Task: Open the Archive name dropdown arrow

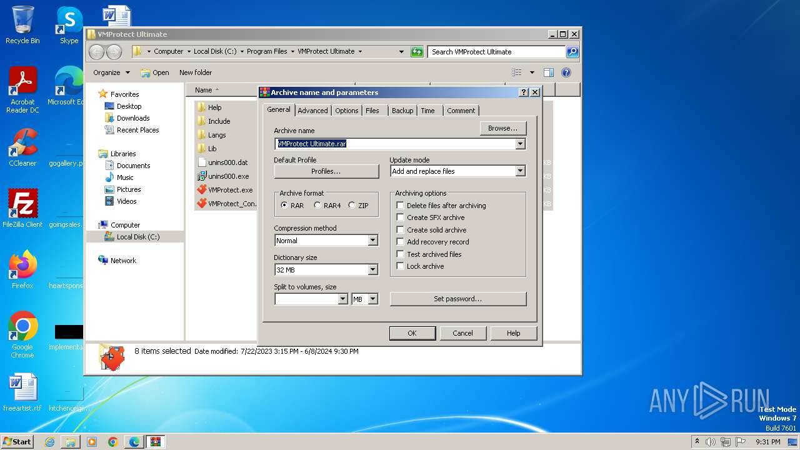Action: (520, 144)
